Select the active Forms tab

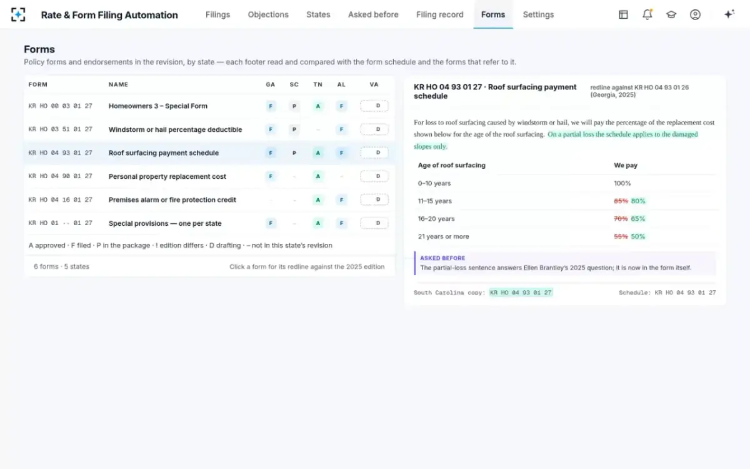(x=493, y=14)
